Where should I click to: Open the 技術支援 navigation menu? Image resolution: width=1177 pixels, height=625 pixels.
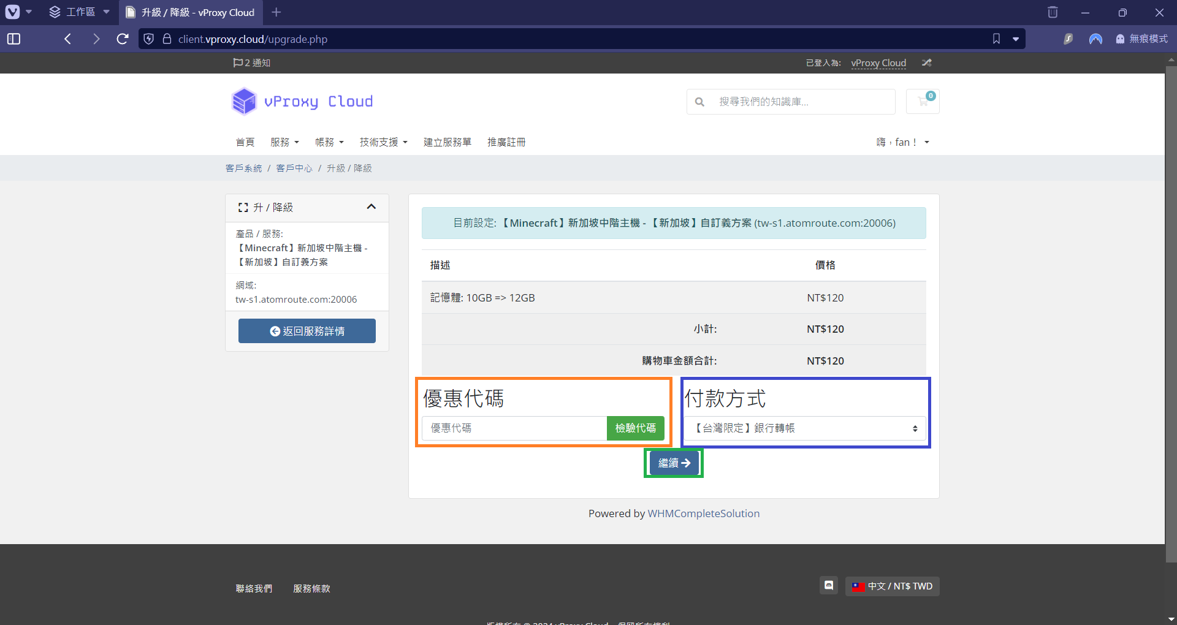[x=383, y=142]
